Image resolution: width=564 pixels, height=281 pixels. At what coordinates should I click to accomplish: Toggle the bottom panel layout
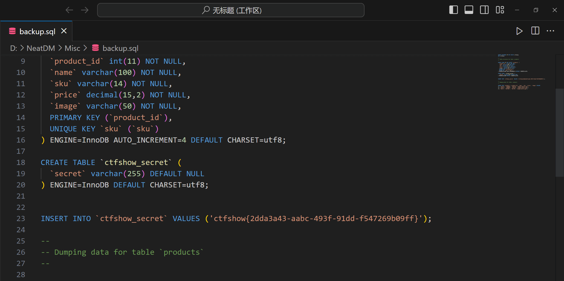click(469, 10)
